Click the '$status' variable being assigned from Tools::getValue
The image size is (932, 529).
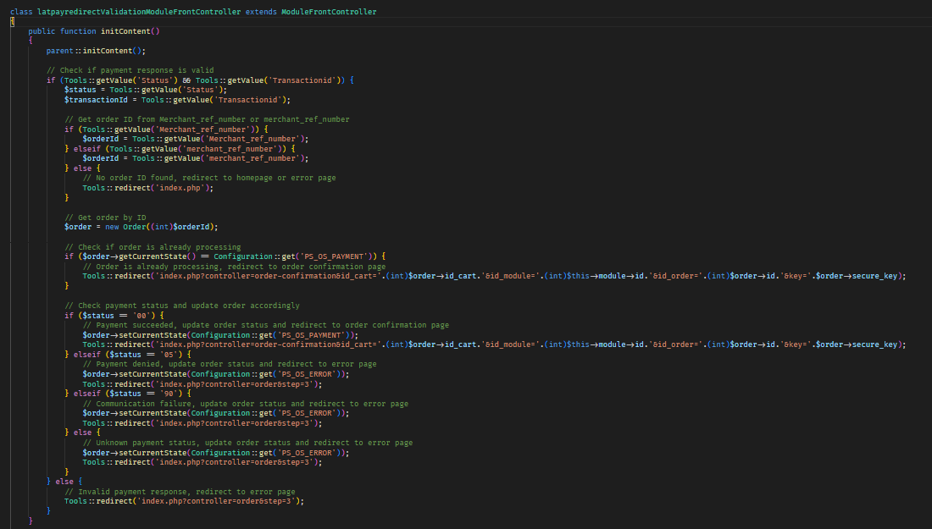[80, 91]
